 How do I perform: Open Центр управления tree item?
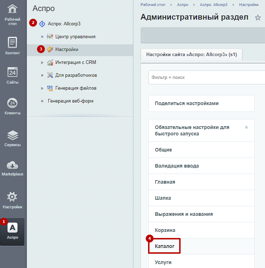[75, 36]
